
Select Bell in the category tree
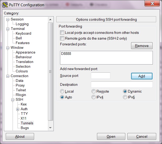pos(19,38)
